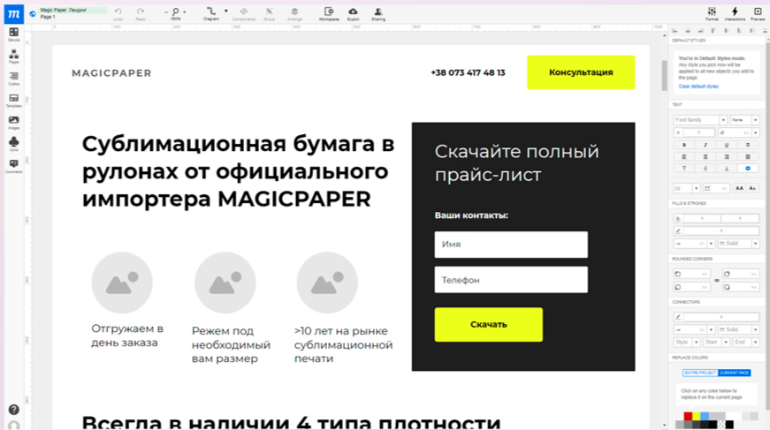
Task: Expand the Font family dropdown
Action: coord(723,120)
